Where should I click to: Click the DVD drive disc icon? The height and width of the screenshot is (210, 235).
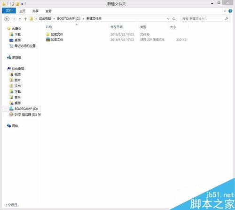click(x=11, y=114)
